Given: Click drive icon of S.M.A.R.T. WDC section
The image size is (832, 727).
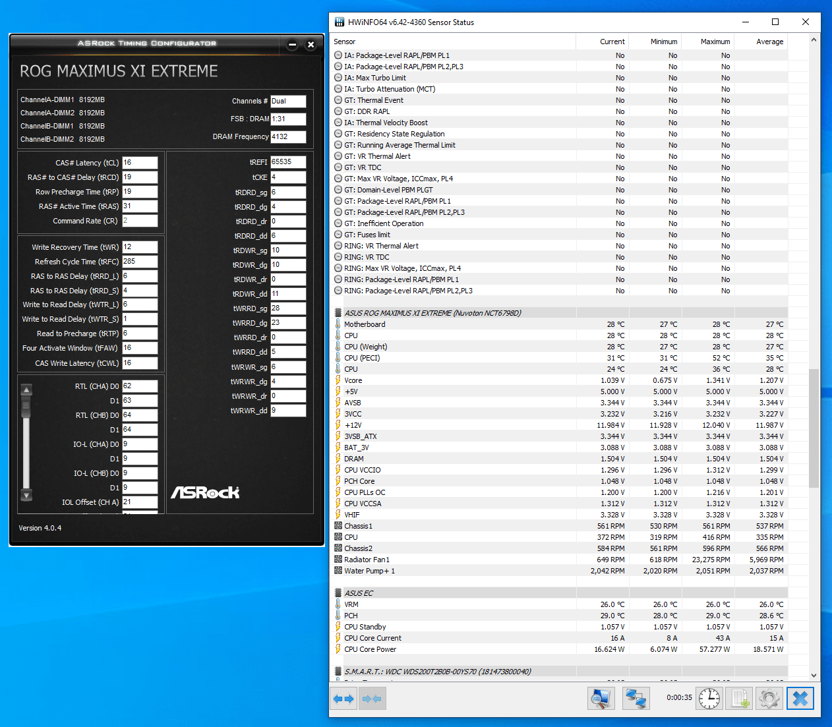Looking at the screenshot, I should tap(338, 672).
